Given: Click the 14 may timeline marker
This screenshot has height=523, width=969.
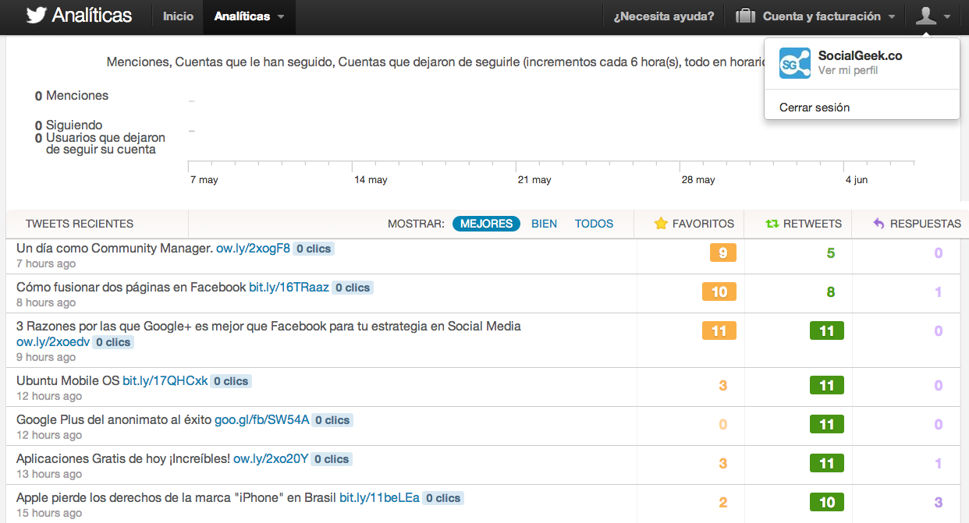Looking at the screenshot, I should click(371, 180).
